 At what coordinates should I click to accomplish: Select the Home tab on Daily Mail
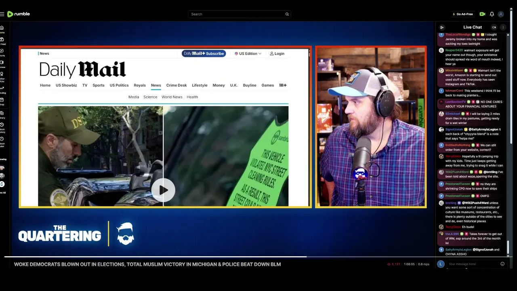coord(45,85)
